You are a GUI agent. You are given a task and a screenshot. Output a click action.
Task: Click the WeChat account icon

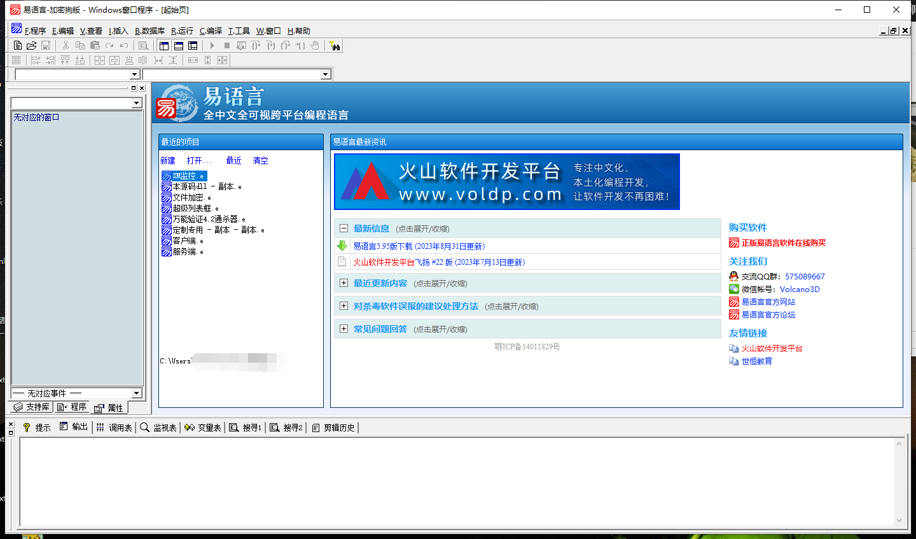[734, 289]
